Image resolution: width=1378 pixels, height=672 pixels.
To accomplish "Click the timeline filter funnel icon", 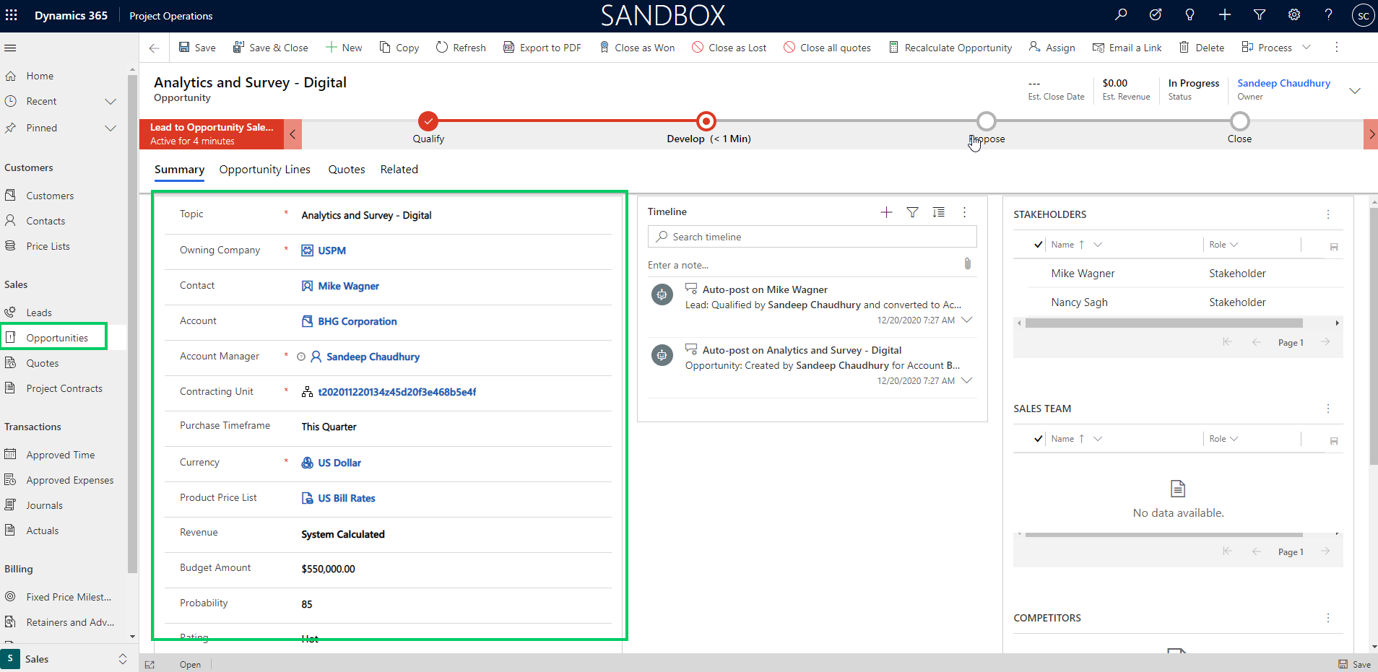I will [912, 212].
